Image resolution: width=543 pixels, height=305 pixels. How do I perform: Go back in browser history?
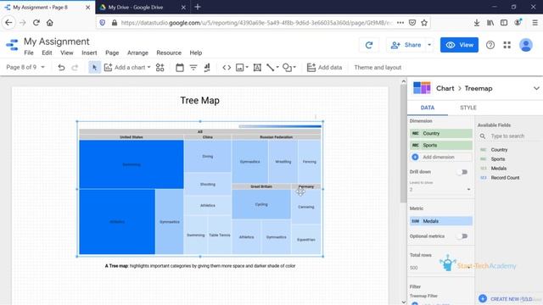pyautogui.click(x=8, y=23)
